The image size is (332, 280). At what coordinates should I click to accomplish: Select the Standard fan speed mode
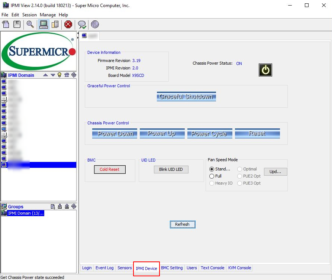212,169
